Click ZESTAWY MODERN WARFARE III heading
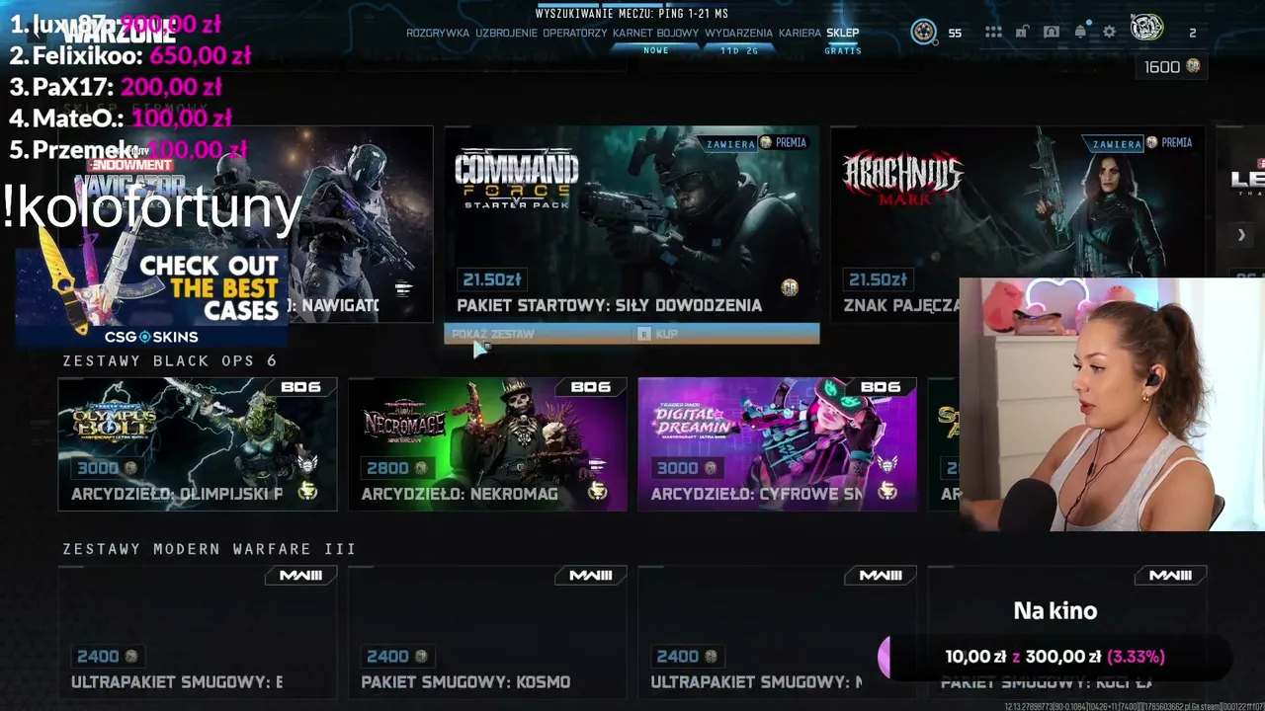This screenshot has width=1265, height=711. [x=210, y=549]
